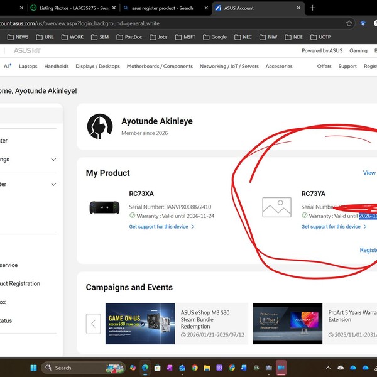
Task: Open ASUS eShop MB $30 Steam Bundle Redemption
Action: 205,319
